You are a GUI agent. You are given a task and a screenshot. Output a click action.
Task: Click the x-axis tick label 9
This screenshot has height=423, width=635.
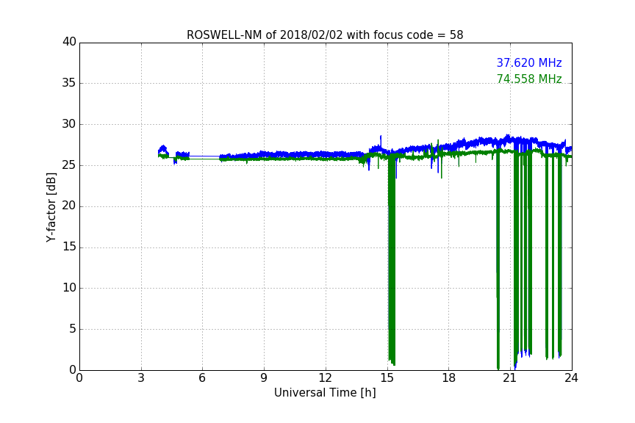pyautogui.click(x=264, y=378)
